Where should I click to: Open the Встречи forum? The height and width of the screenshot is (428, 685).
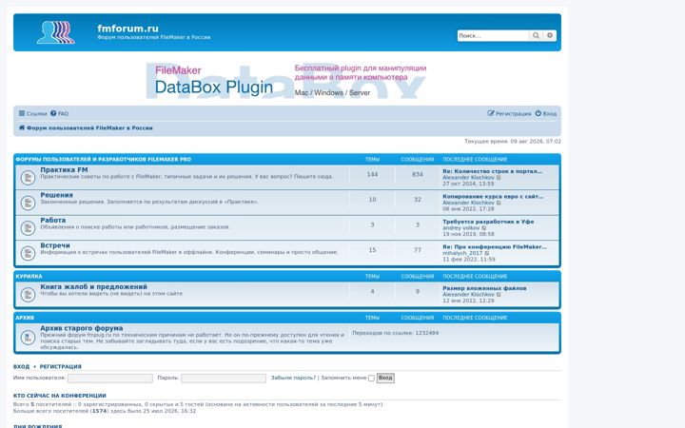[55, 245]
